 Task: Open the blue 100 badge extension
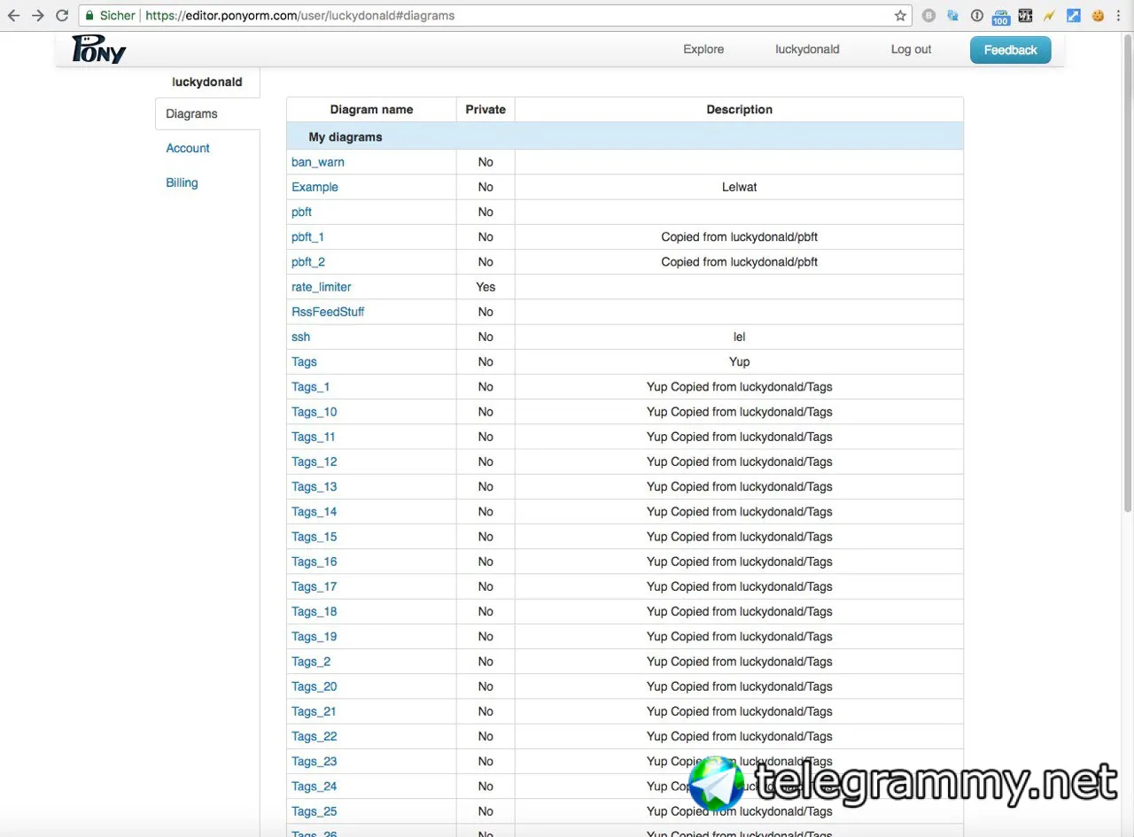[x=1001, y=16]
